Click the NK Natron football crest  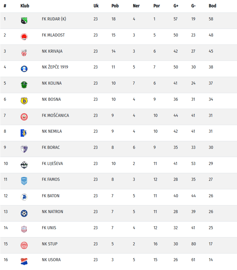[x=24, y=213]
